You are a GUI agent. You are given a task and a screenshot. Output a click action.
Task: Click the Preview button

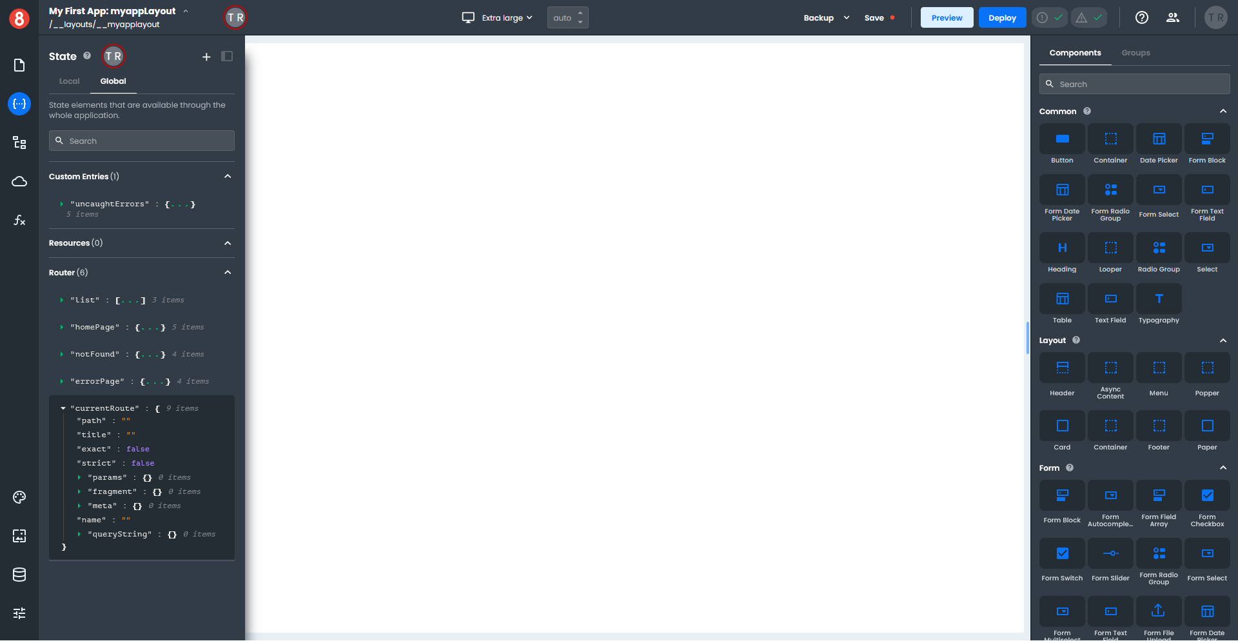coord(947,17)
